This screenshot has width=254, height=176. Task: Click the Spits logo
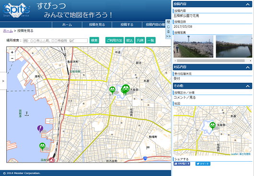16,10
